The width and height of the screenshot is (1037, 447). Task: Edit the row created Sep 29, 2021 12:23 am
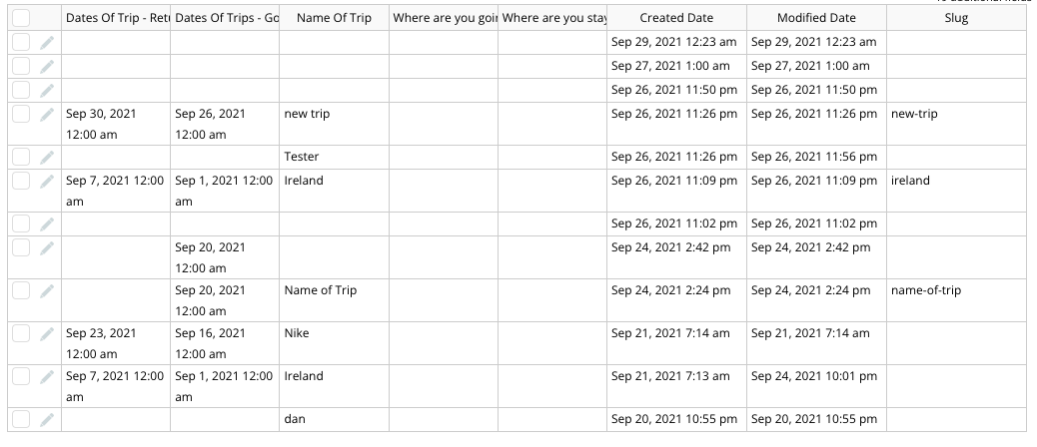click(46, 43)
